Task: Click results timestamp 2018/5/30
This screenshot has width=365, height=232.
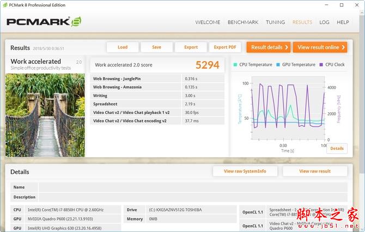Action: click(x=48, y=48)
